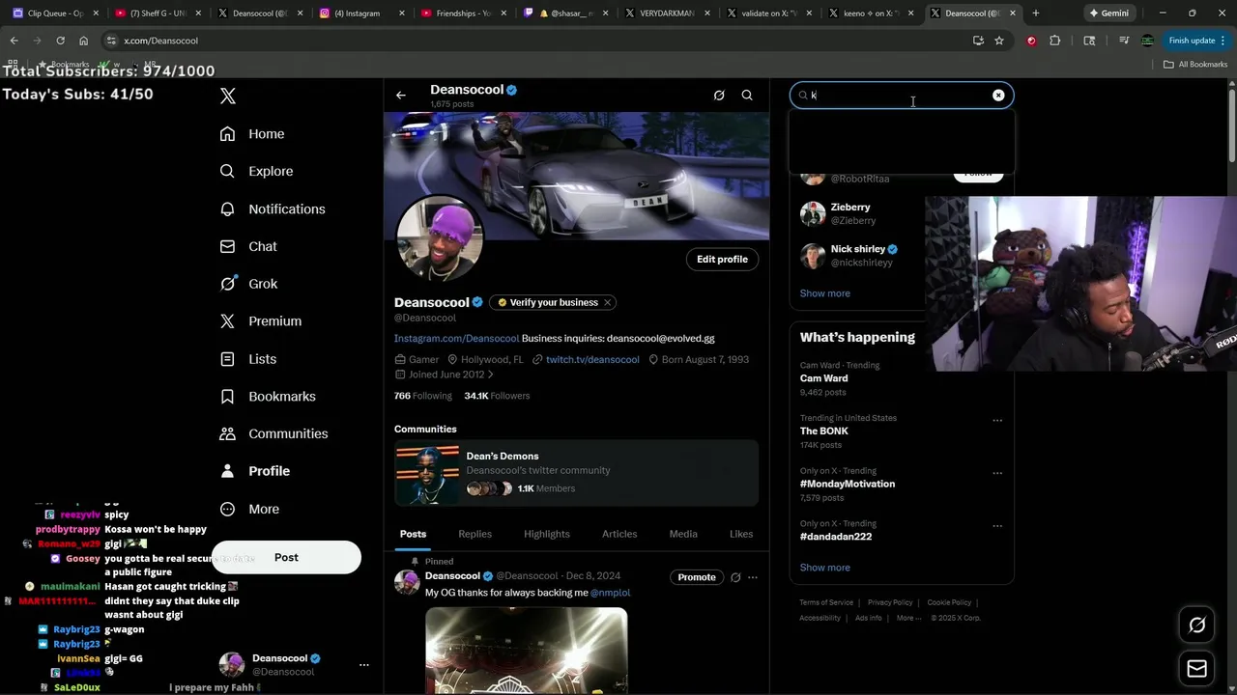Open Terms of Service link
Viewport: 1237px width, 695px height.
pyautogui.click(x=826, y=602)
